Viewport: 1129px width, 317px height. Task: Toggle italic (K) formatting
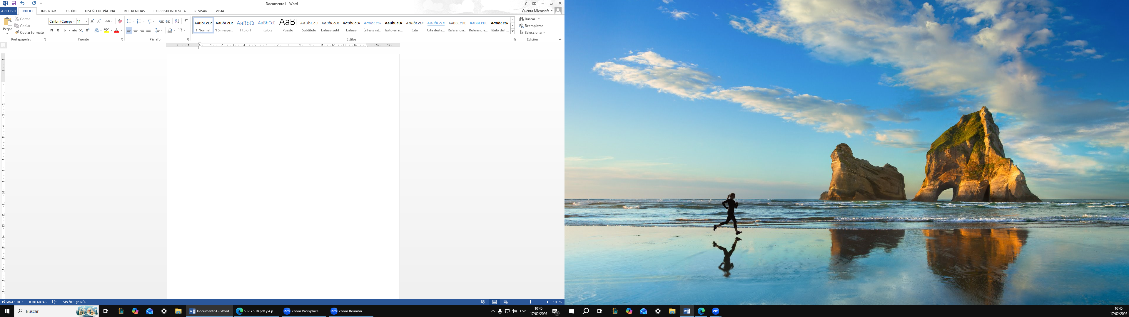coord(58,30)
